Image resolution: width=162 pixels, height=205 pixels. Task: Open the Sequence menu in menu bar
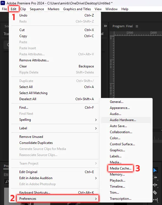coord(37,9)
